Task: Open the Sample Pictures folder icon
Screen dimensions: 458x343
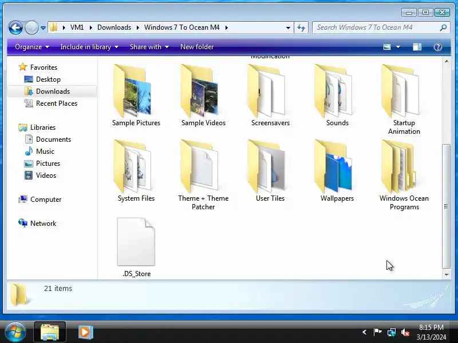Action: click(133, 91)
